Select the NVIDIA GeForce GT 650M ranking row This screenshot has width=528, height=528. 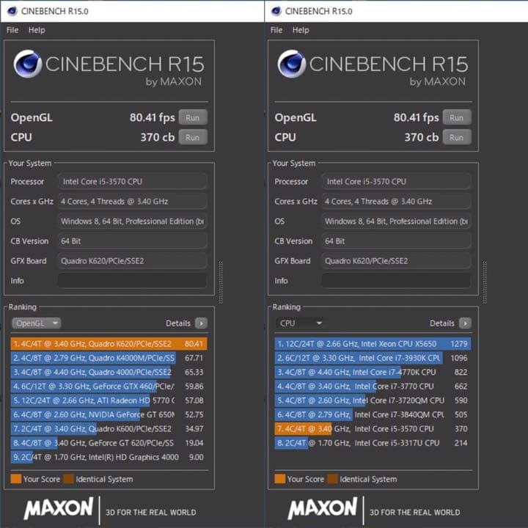click(x=109, y=414)
